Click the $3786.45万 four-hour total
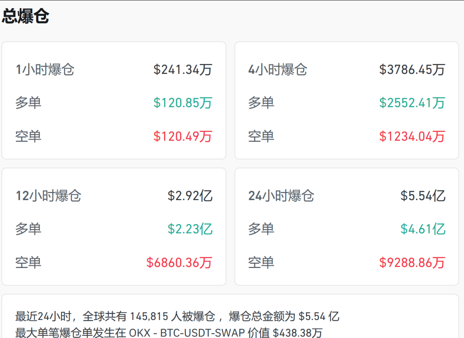 coord(412,70)
